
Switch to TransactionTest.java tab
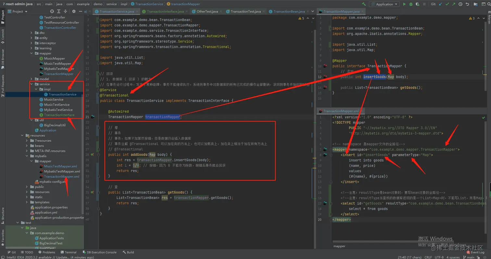pos(245,11)
